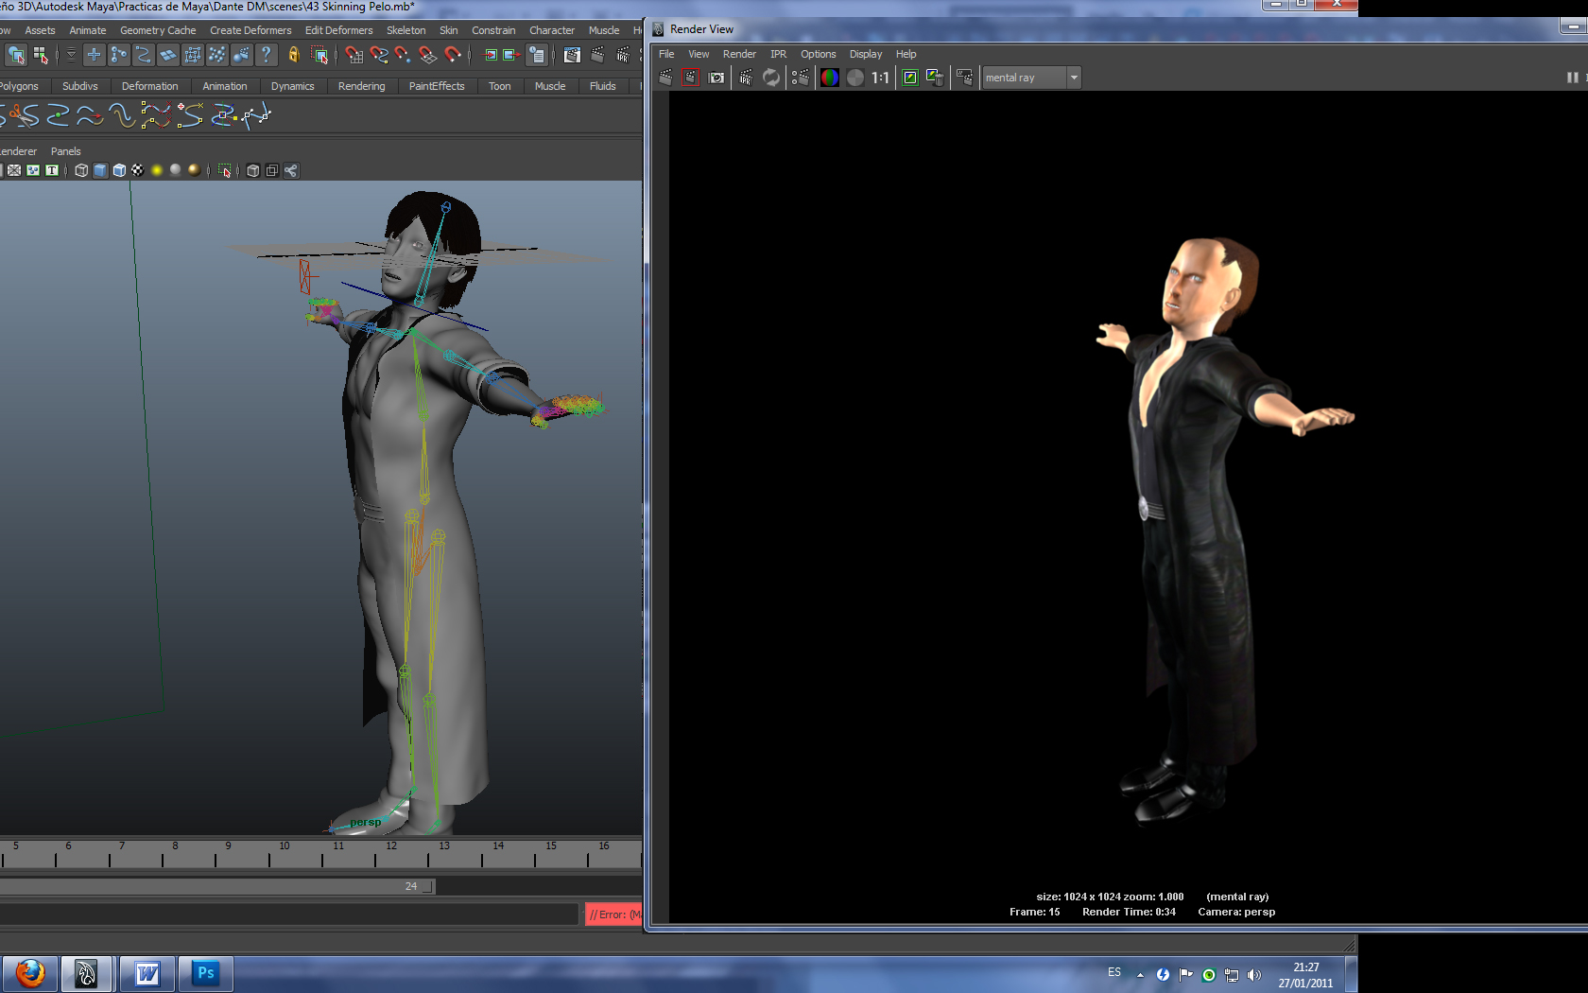The height and width of the screenshot is (993, 1588).
Task: Open the File menu in Render View
Action: (x=666, y=54)
